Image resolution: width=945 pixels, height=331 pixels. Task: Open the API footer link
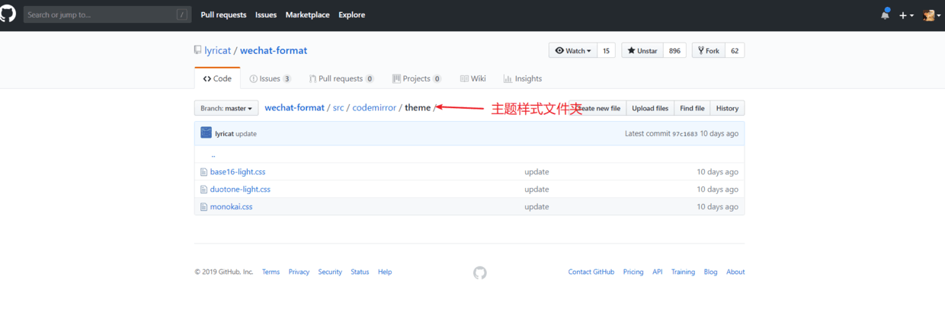pos(657,272)
